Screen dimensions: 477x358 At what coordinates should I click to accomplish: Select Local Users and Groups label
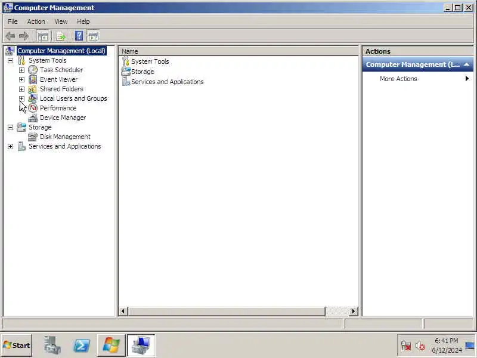pos(73,98)
